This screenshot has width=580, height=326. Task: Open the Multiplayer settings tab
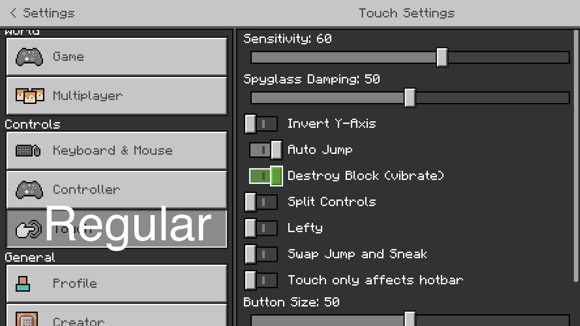(x=117, y=96)
